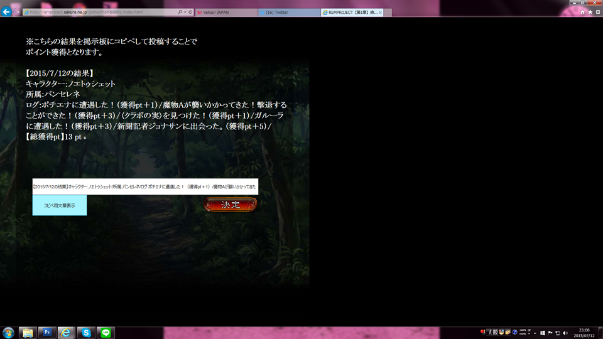Select the REMPROJECT tab
This screenshot has height=339, width=603.
351,13
